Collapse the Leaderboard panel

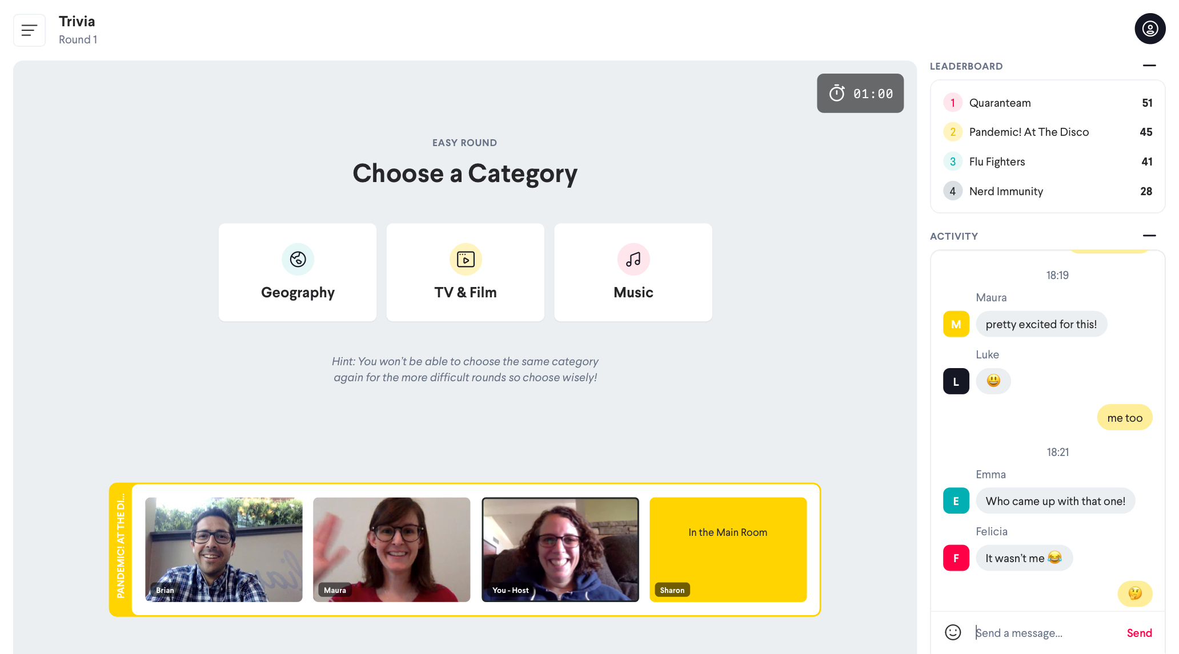(1149, 66)
